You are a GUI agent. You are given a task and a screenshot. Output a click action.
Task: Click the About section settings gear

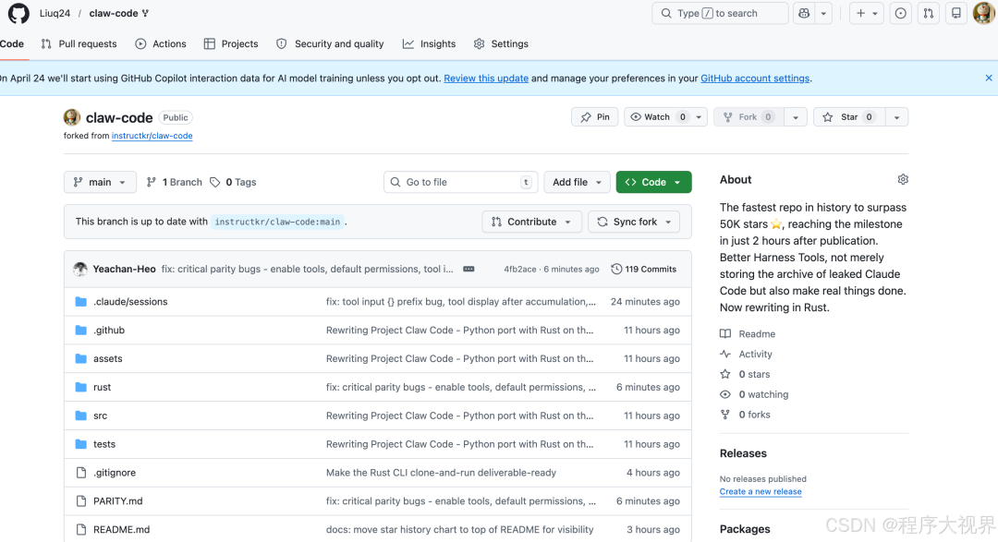pos(903,179)
